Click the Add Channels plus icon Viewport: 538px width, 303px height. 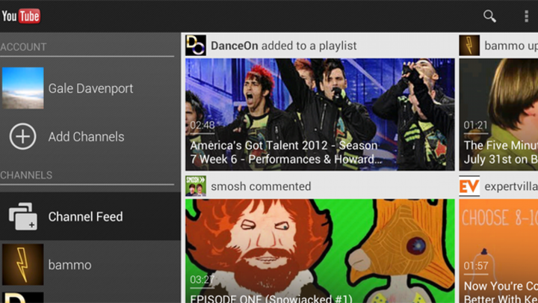click(x=22, y=136)
